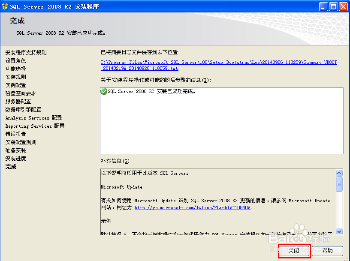Select the 服务器配置 step

tap(18, 101)
